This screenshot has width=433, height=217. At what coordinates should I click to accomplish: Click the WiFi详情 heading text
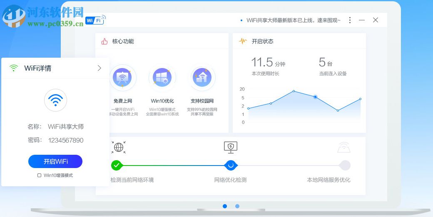coord(38,68)
